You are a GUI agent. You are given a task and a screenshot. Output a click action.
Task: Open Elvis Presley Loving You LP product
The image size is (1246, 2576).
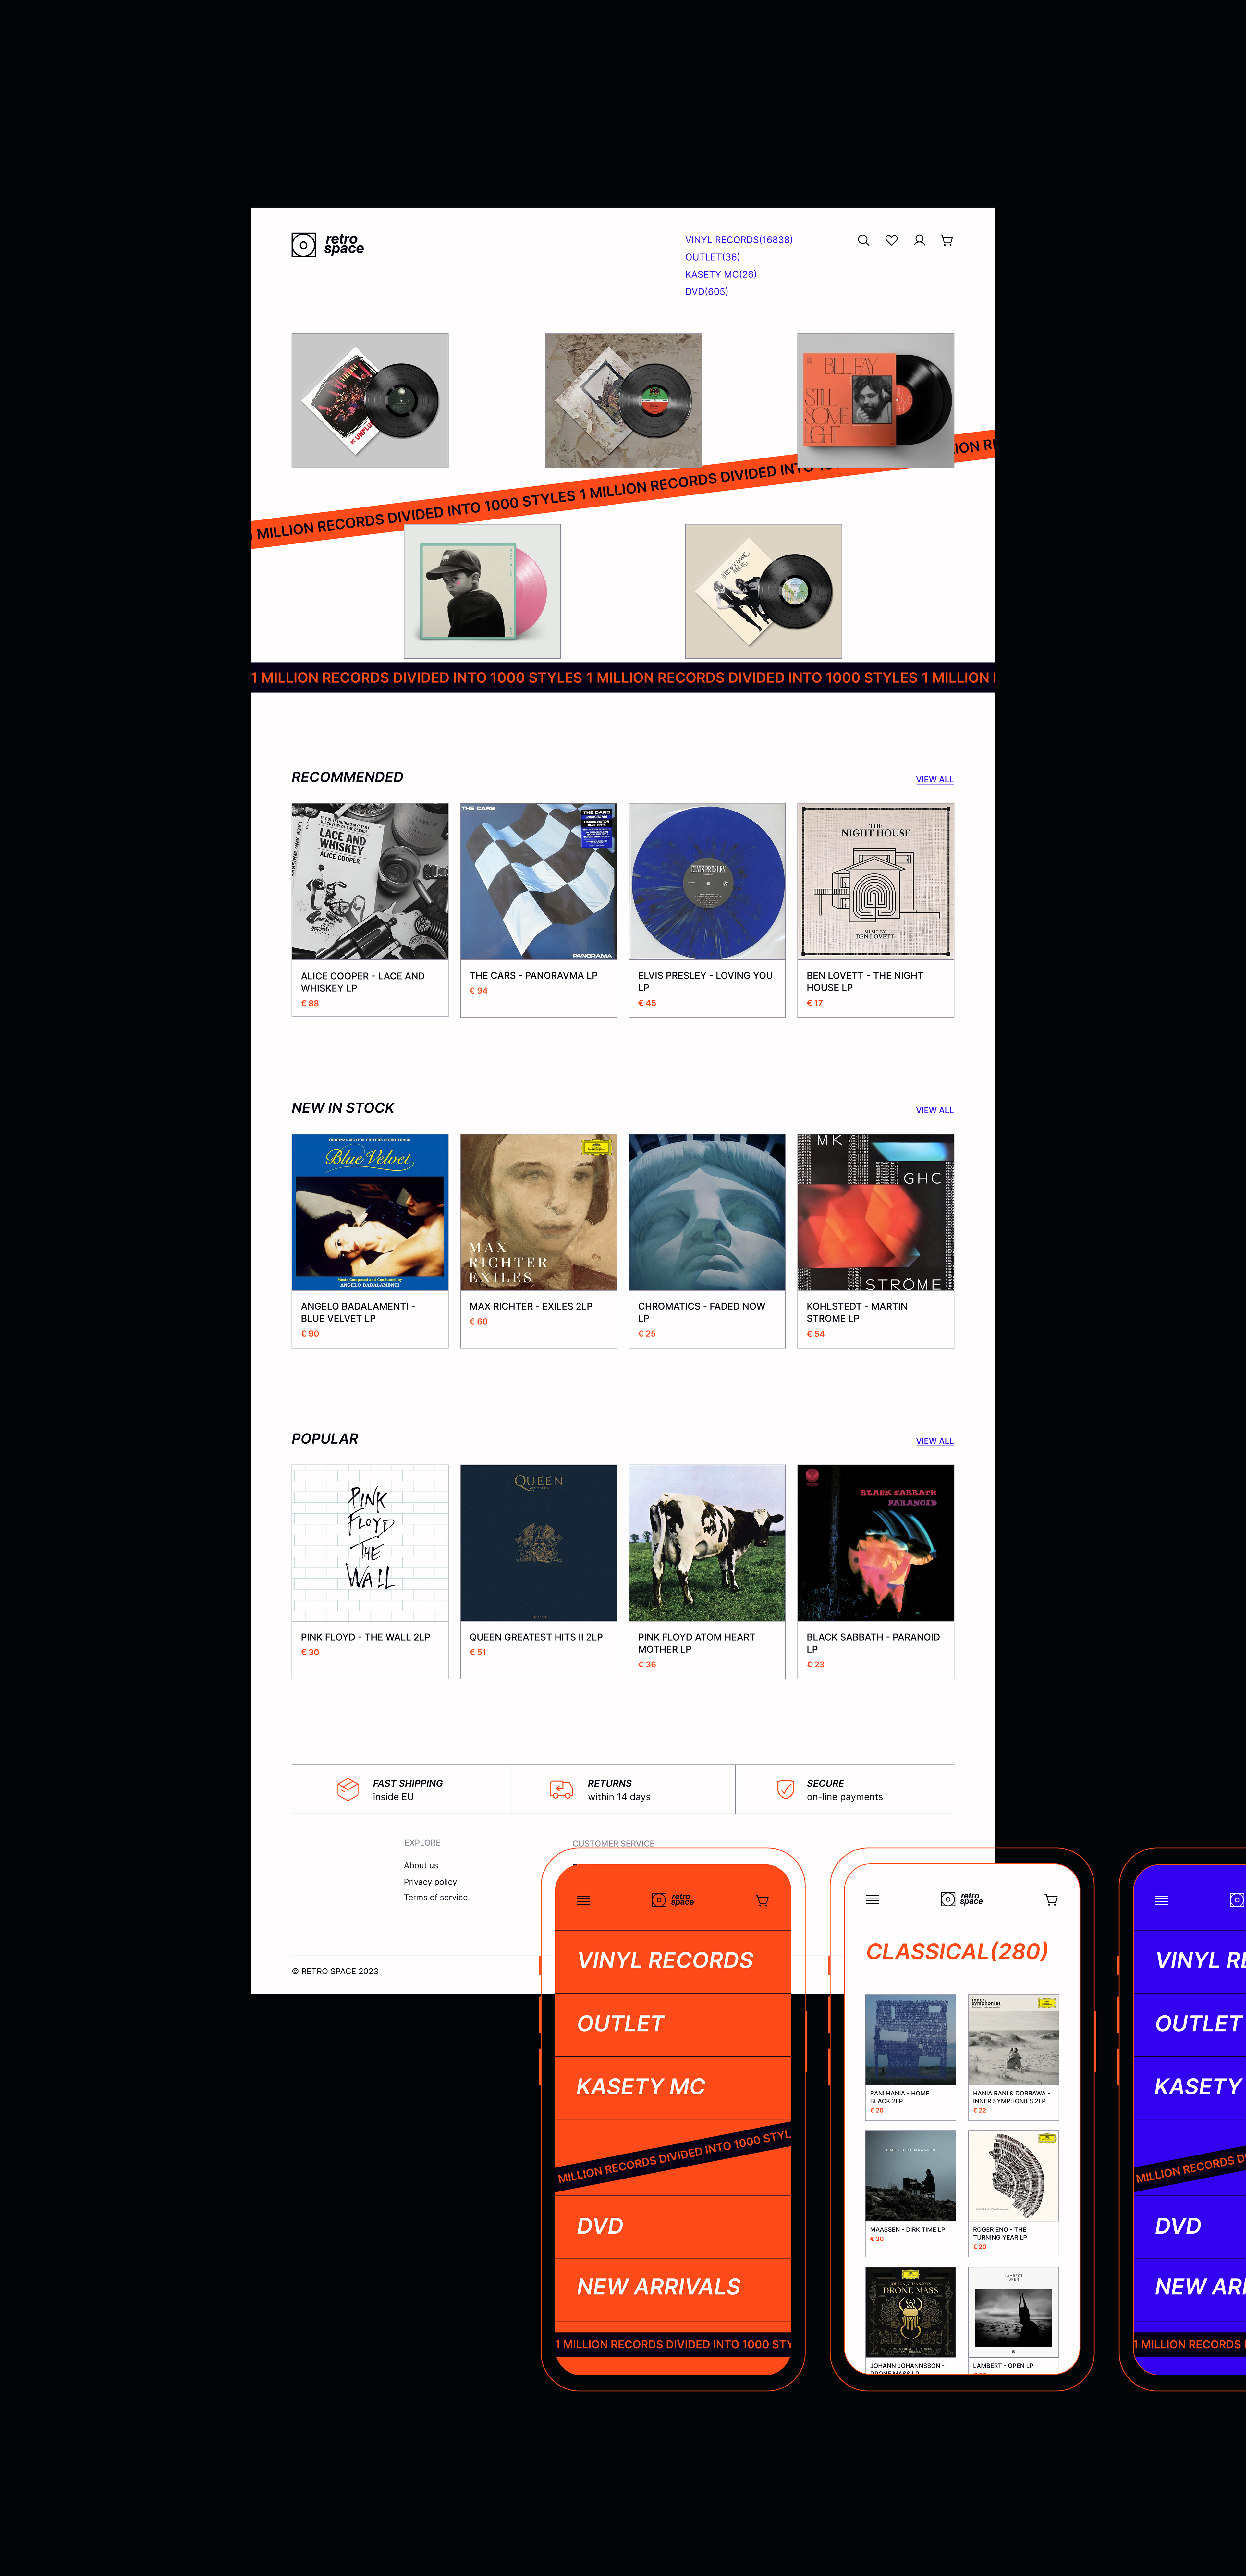[x=707, y=910]
